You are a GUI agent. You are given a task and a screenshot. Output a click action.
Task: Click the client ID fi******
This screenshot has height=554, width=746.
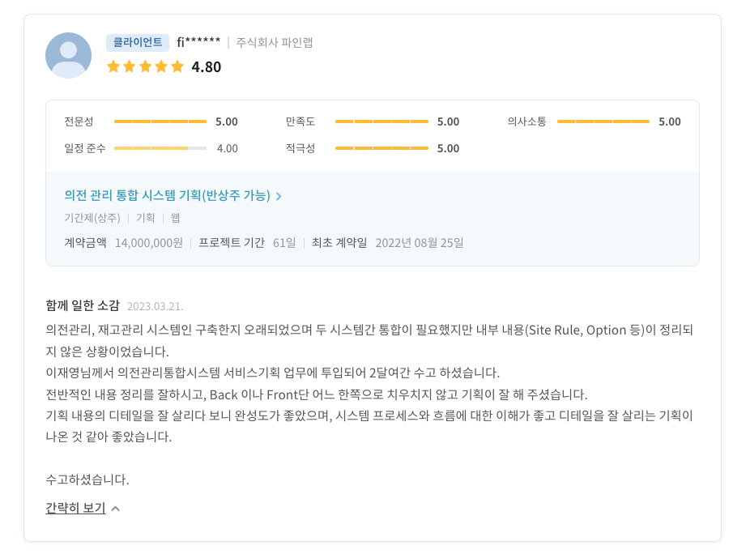[198, 42]
